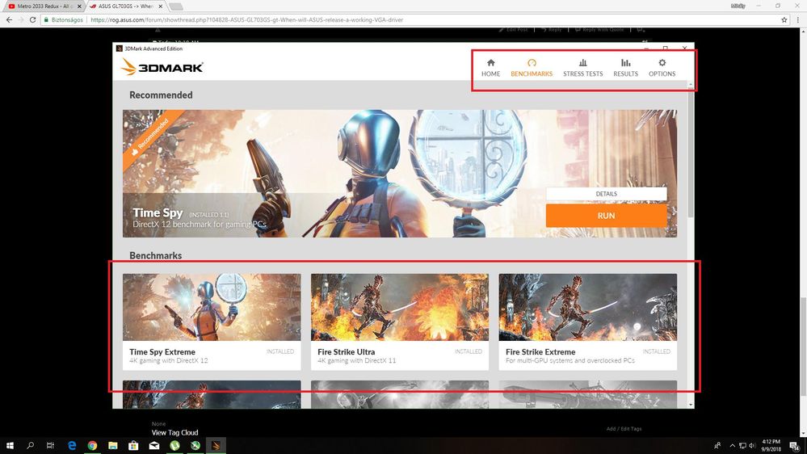
Task: Switch to Chrome on the taskbar
Action: coord(92,445)
